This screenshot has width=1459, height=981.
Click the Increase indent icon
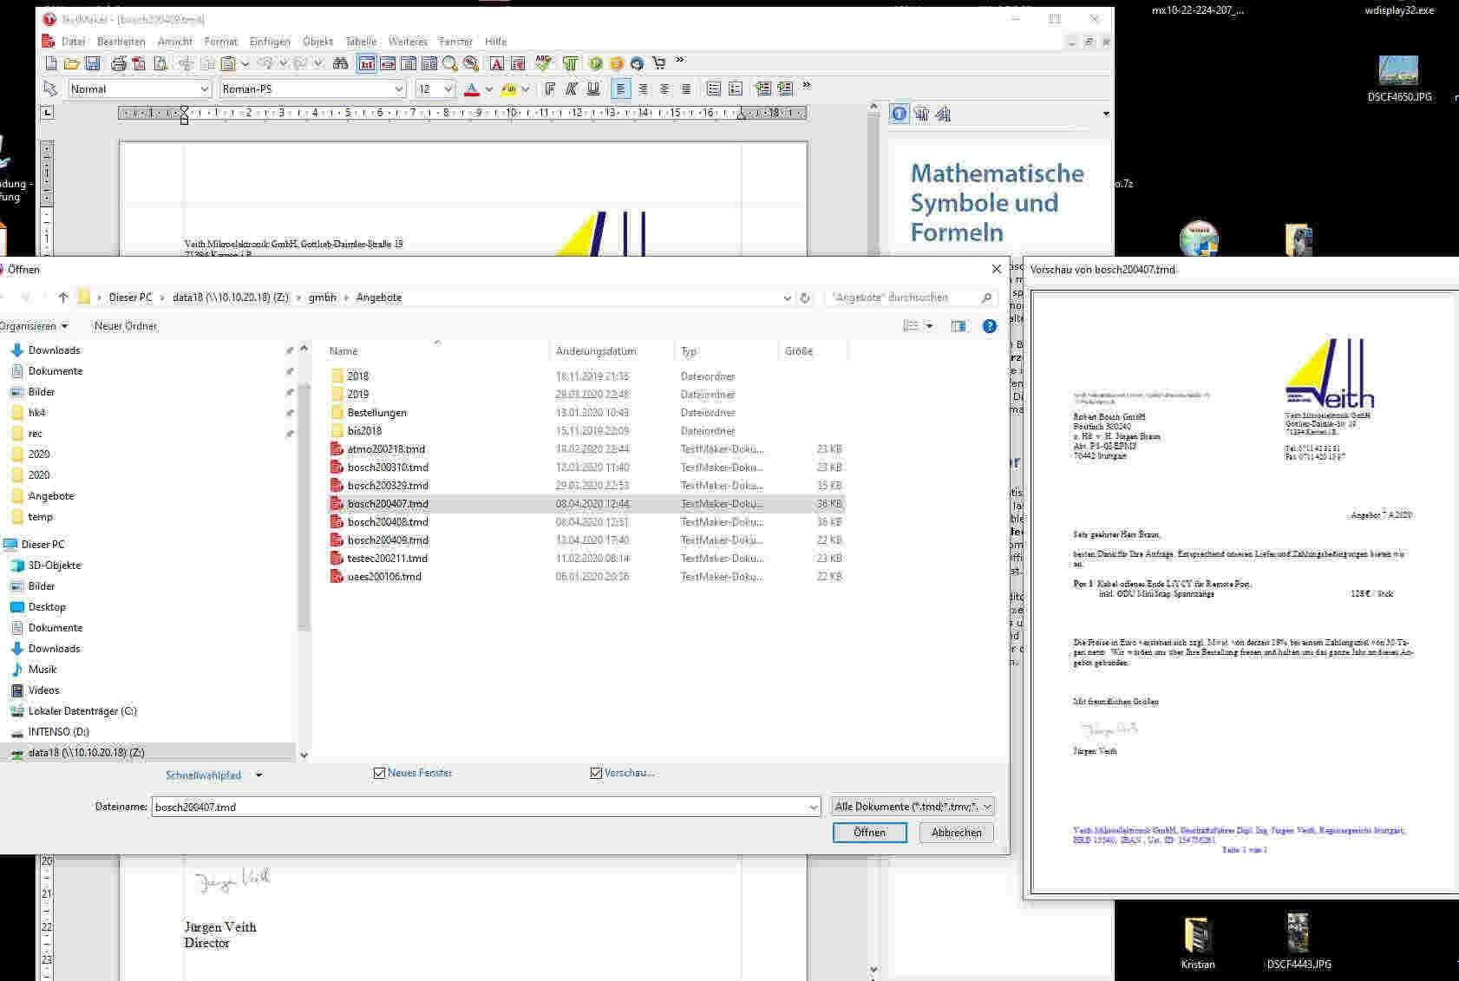(x=785, y=88)
